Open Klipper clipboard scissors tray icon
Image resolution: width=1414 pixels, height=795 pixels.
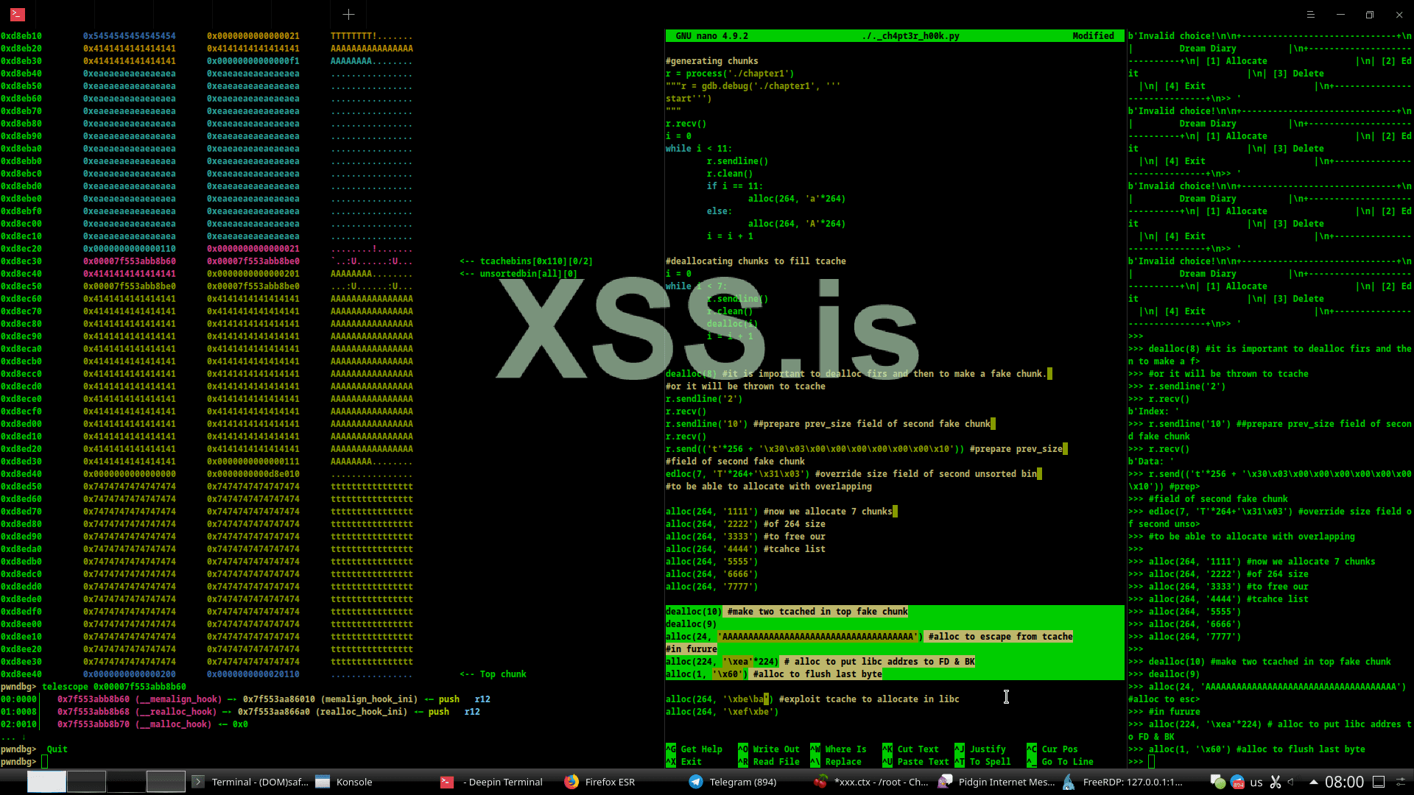pos(1276,782)
